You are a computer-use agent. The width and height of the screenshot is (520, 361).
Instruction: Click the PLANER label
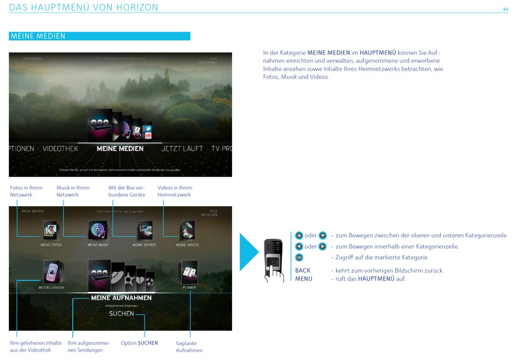189,287
